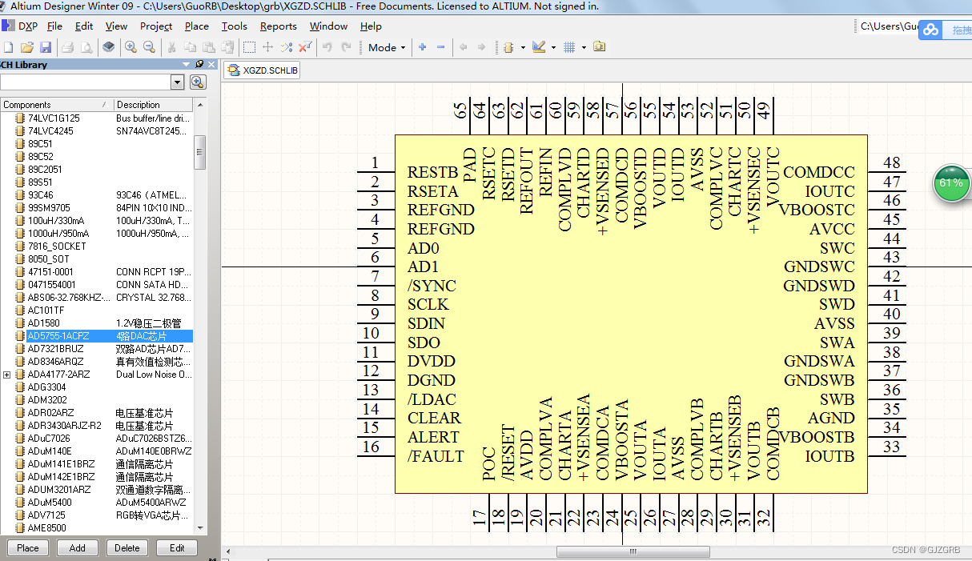Click the Edit button in the library panel
The height and width of the screenshot is (561, 972).
pyautogui.click(x=176, y=547)
